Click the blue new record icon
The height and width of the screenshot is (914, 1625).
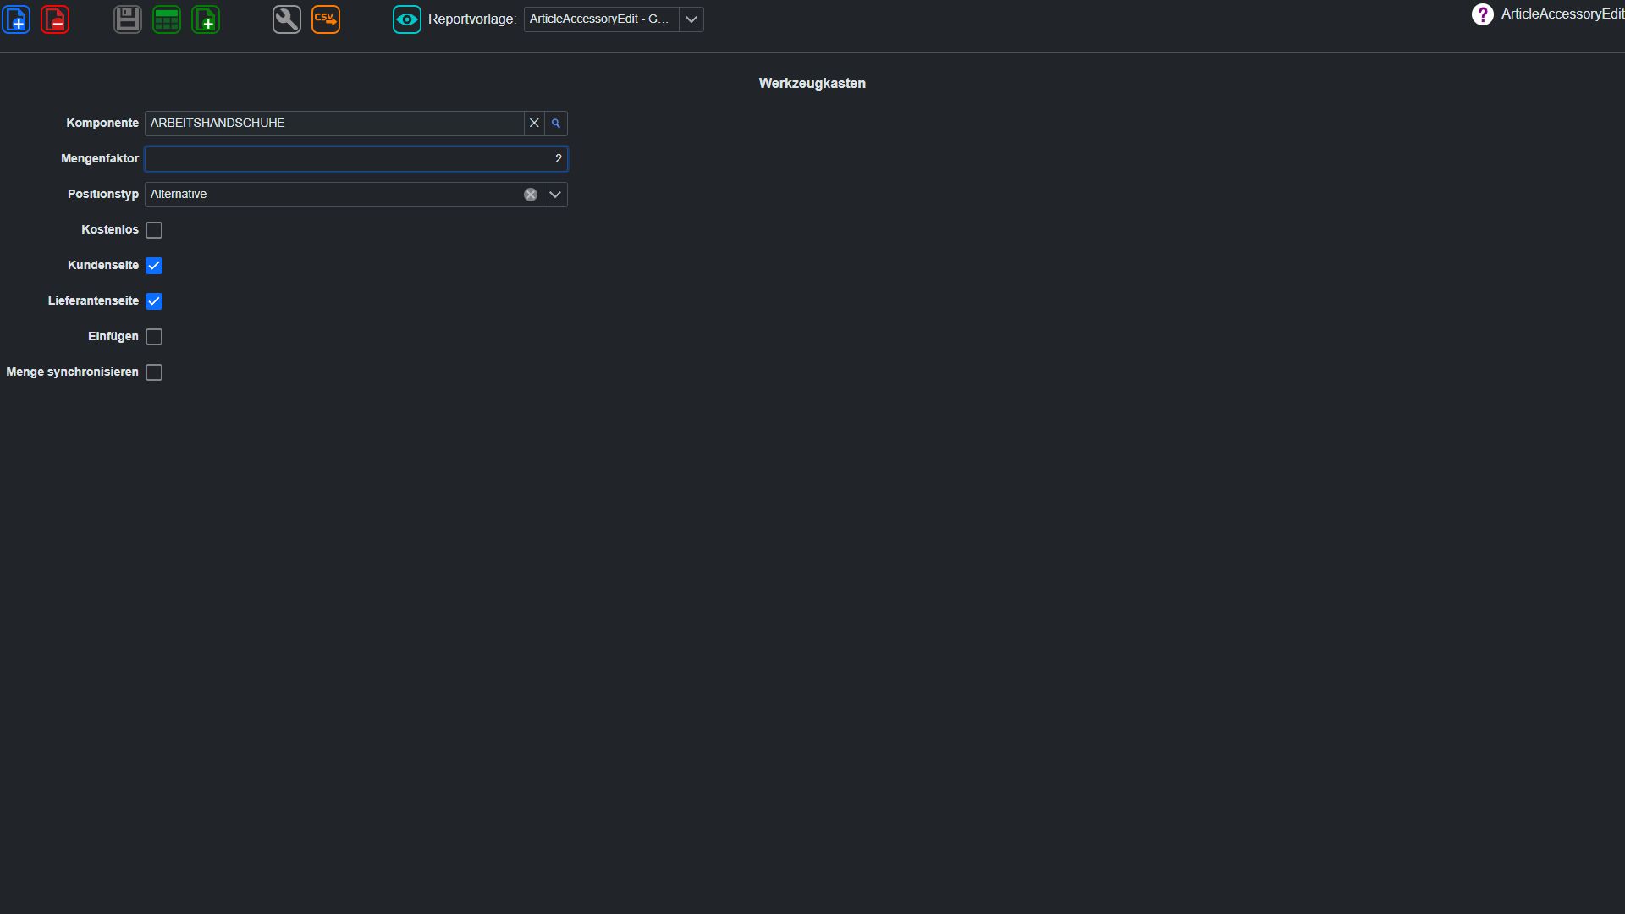pos(17,19)
